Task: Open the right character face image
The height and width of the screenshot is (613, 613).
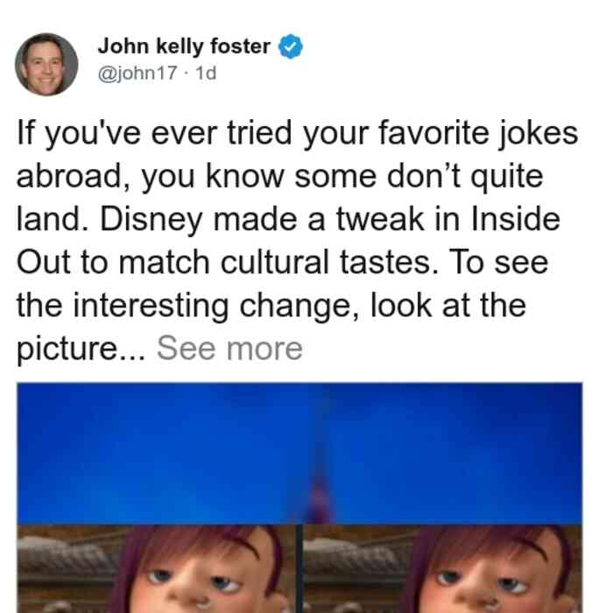Action: point(443,569)
